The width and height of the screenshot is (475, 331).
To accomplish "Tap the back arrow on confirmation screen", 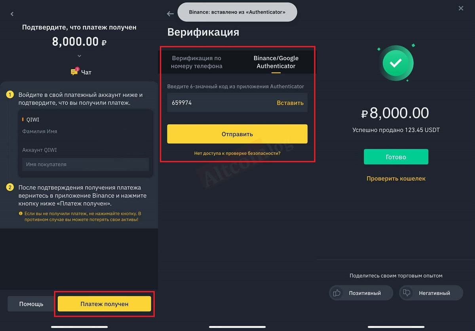I will point(12,14).
